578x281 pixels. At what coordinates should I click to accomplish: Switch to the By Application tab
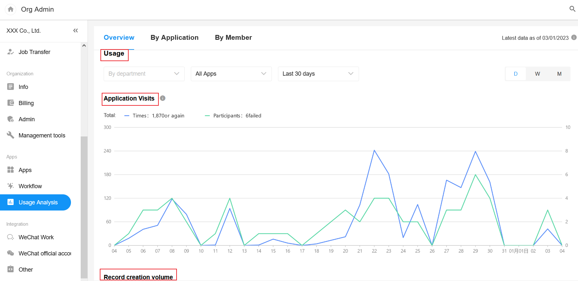(x=174, y=38)
